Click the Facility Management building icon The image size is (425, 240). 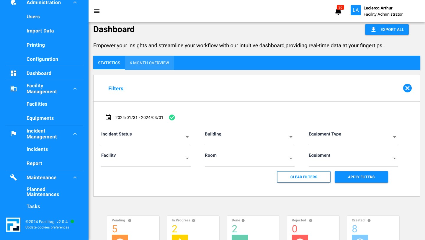(x=14, y=89)
